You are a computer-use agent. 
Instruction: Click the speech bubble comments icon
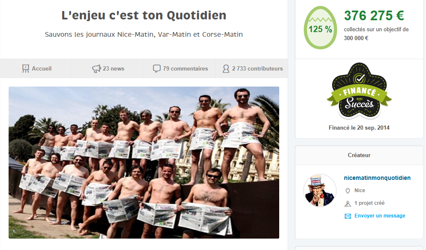pyautogui.click(x=157, y=68)
